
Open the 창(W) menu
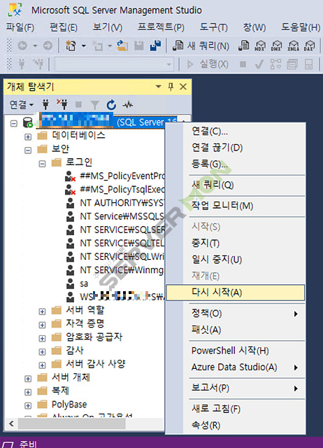click(x=254, y=27)
